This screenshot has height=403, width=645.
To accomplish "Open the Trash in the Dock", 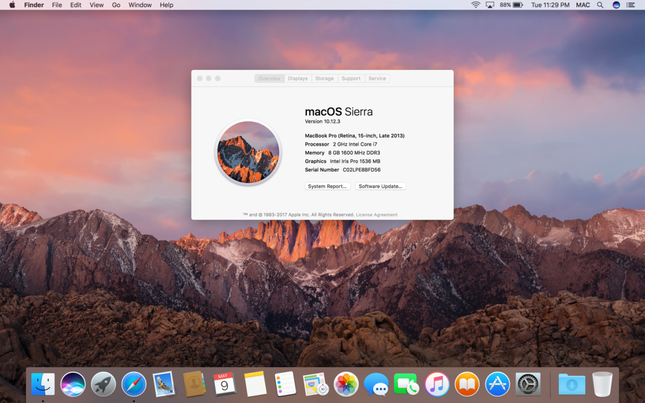I will [602, 384].
